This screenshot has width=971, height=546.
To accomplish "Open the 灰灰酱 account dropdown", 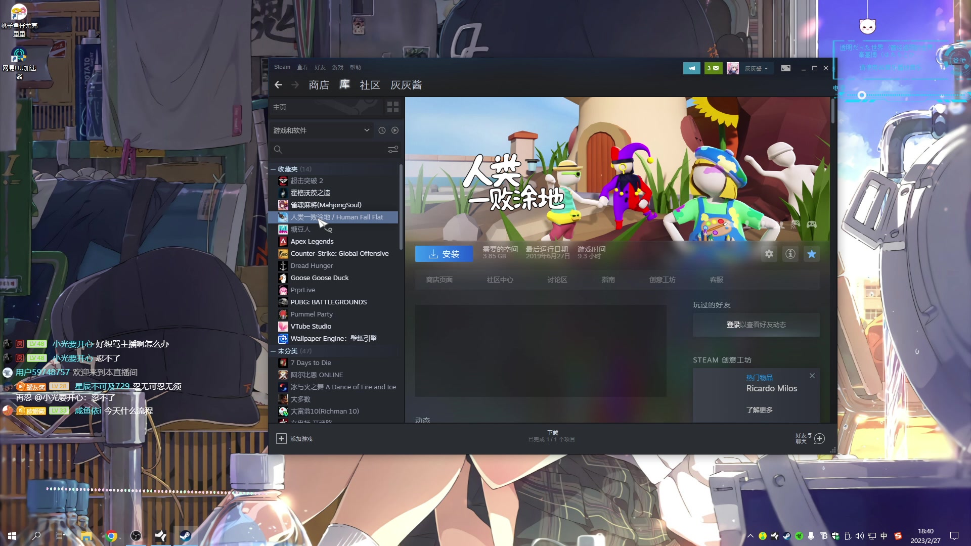I will pos(756,69).
